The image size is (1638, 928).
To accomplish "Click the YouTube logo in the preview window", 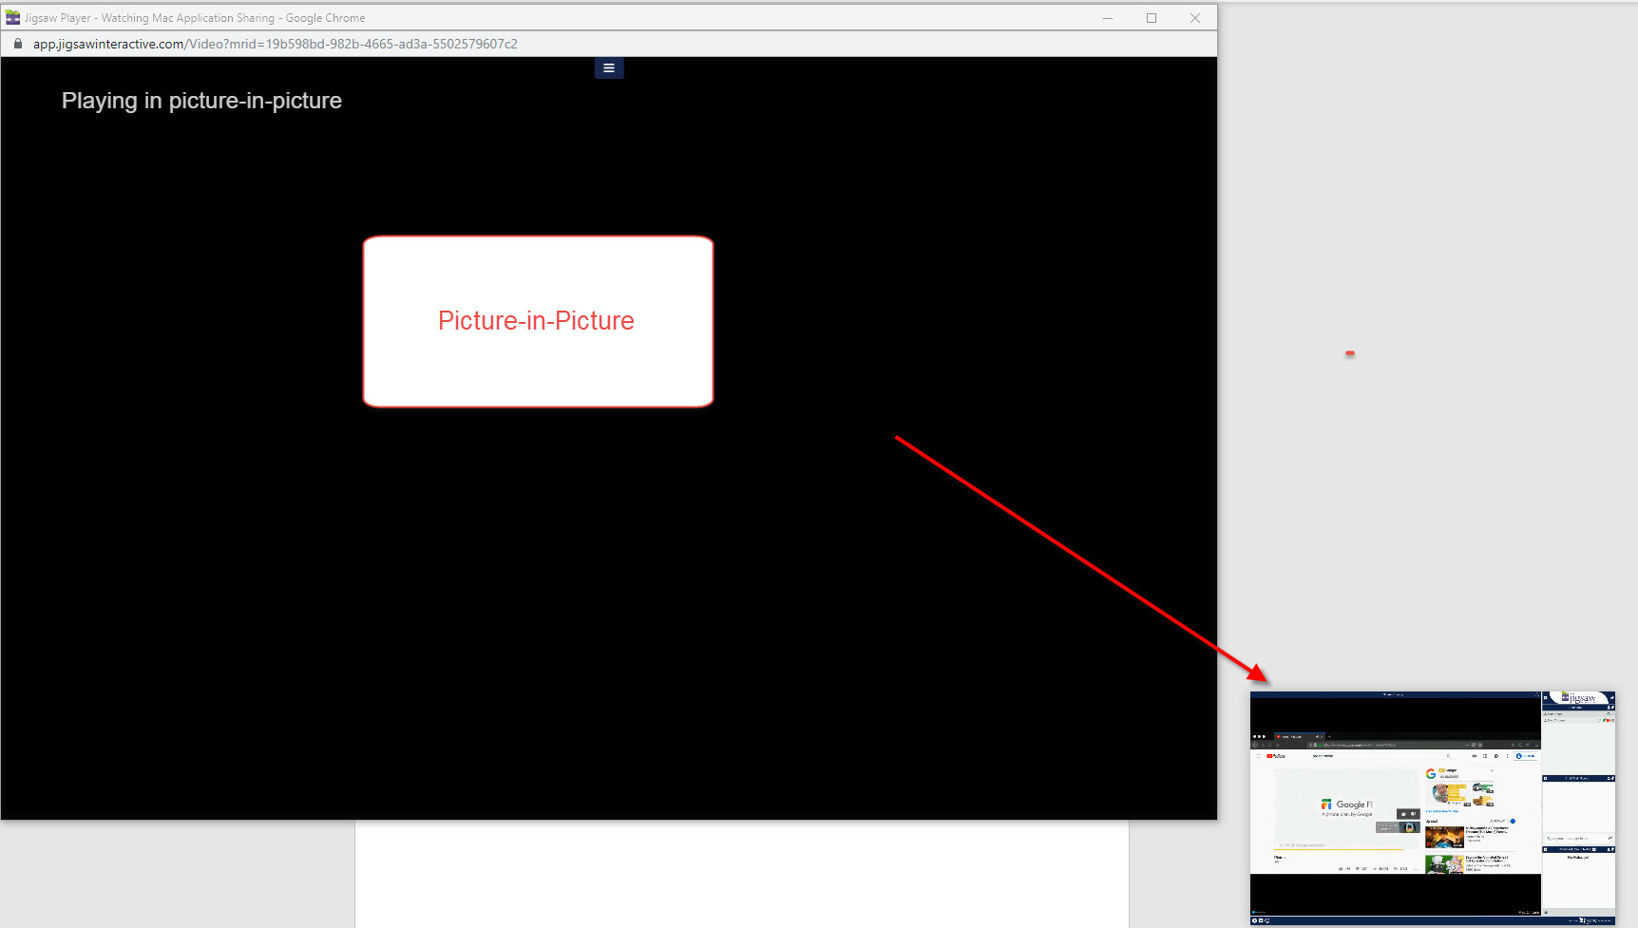I will (x=1275, y=756).
